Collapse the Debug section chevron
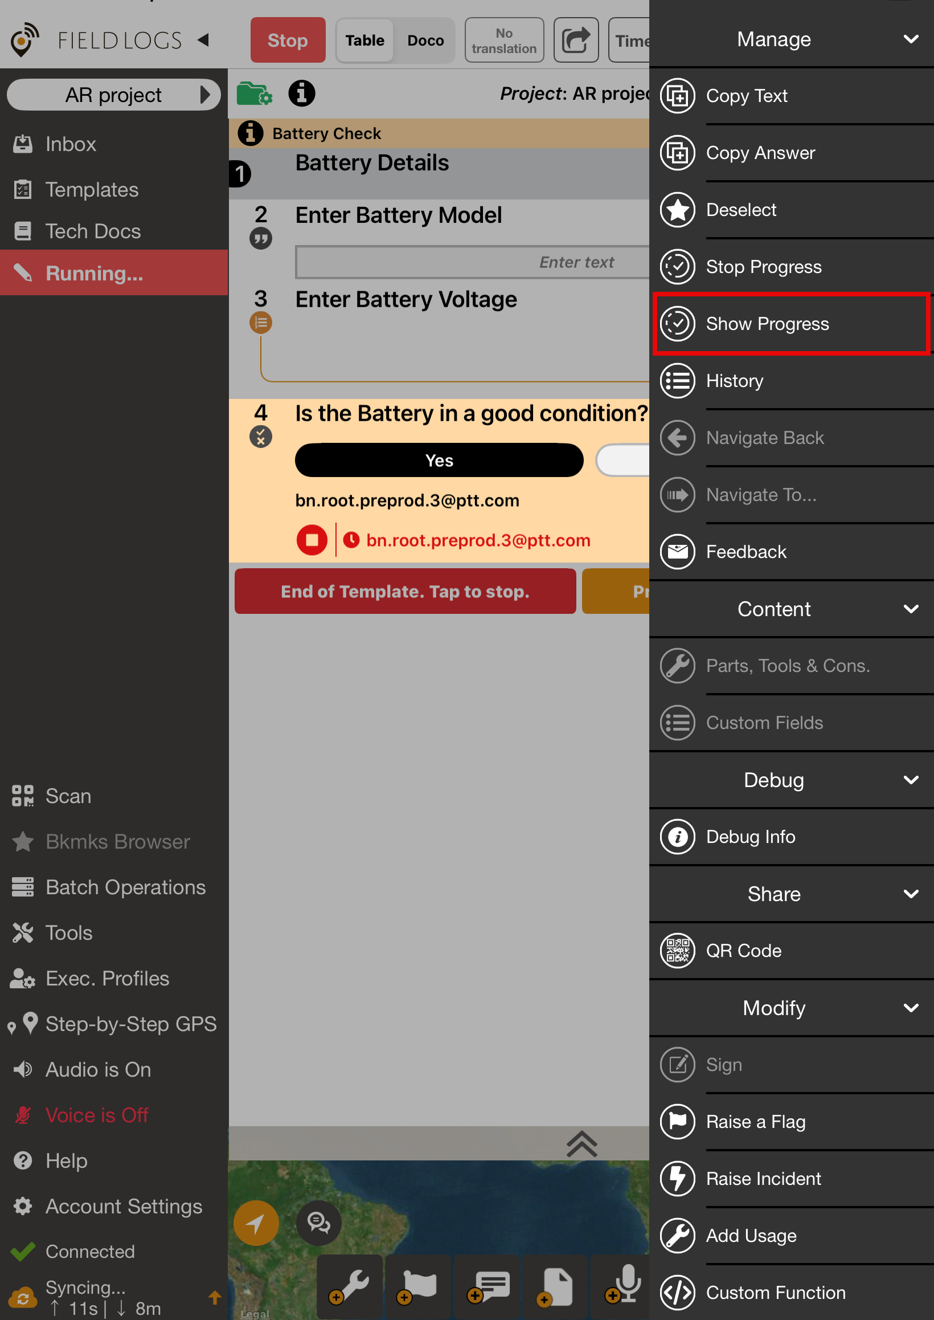Image resolution: width=934 pixels, height=1320 pixels. pyautogui.click(x=911, y=780)
